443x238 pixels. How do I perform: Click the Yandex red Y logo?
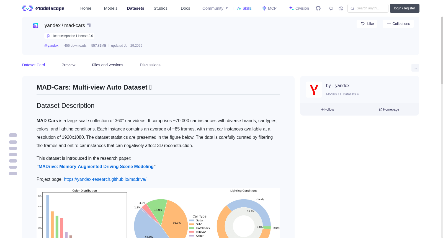(314, 90)
